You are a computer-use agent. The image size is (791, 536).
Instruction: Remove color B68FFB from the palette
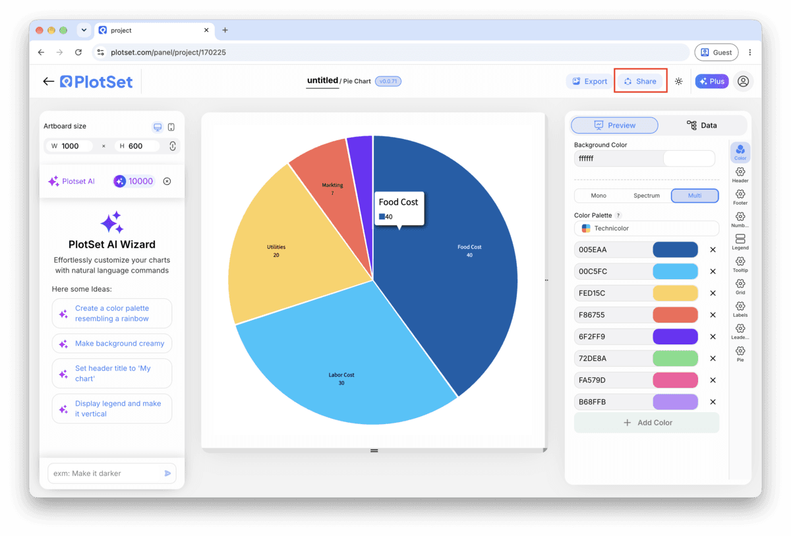[713, 402]
